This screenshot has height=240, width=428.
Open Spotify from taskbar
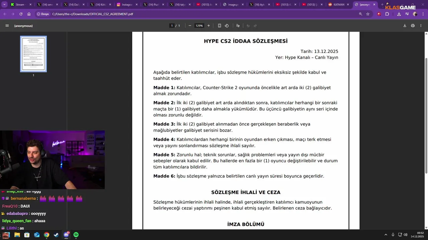(x=76, y=235)
